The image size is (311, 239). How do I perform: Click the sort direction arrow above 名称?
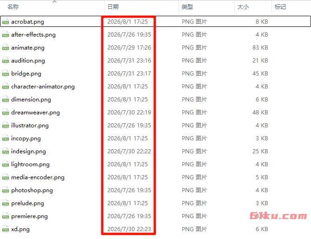click(x=55, y=2)
